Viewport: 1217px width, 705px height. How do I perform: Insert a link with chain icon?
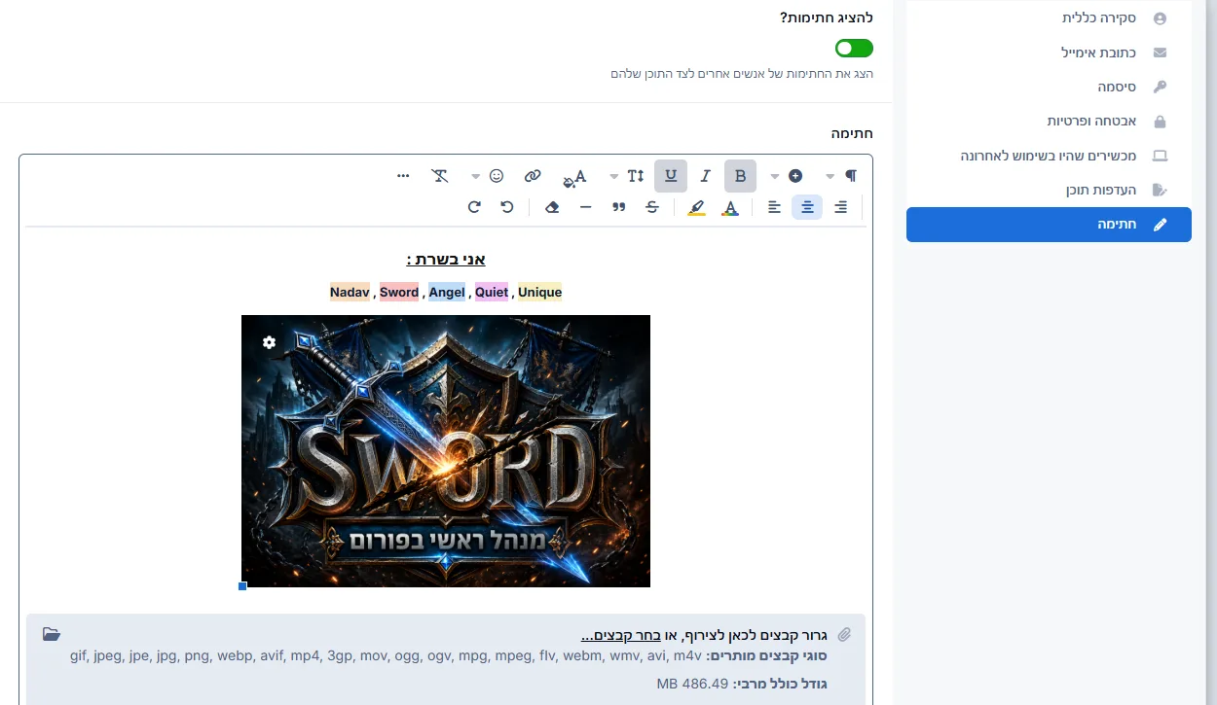(x=533, y=176)
